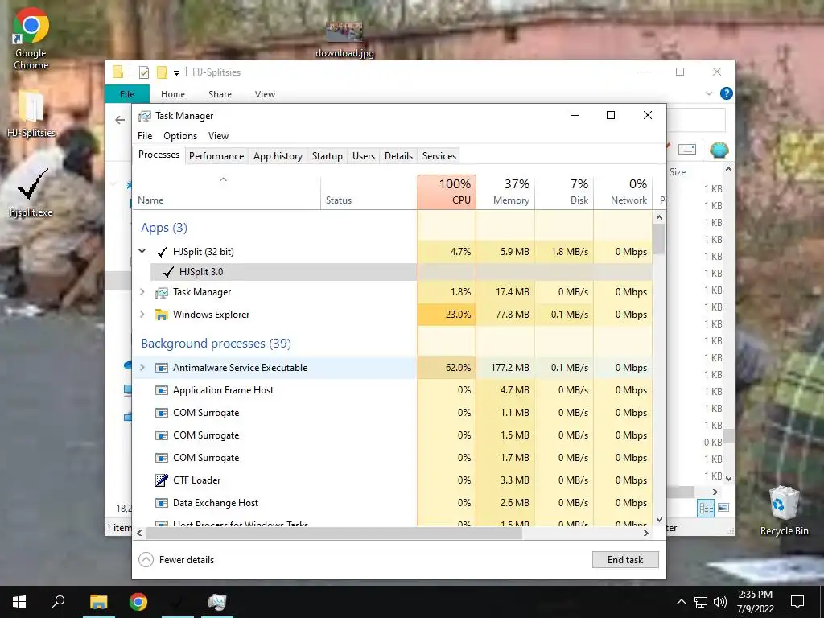This screenshot has height=618, width=824.
Task: Select the download.jpg desktop thumbnail
Action: (x=344, y=39)
